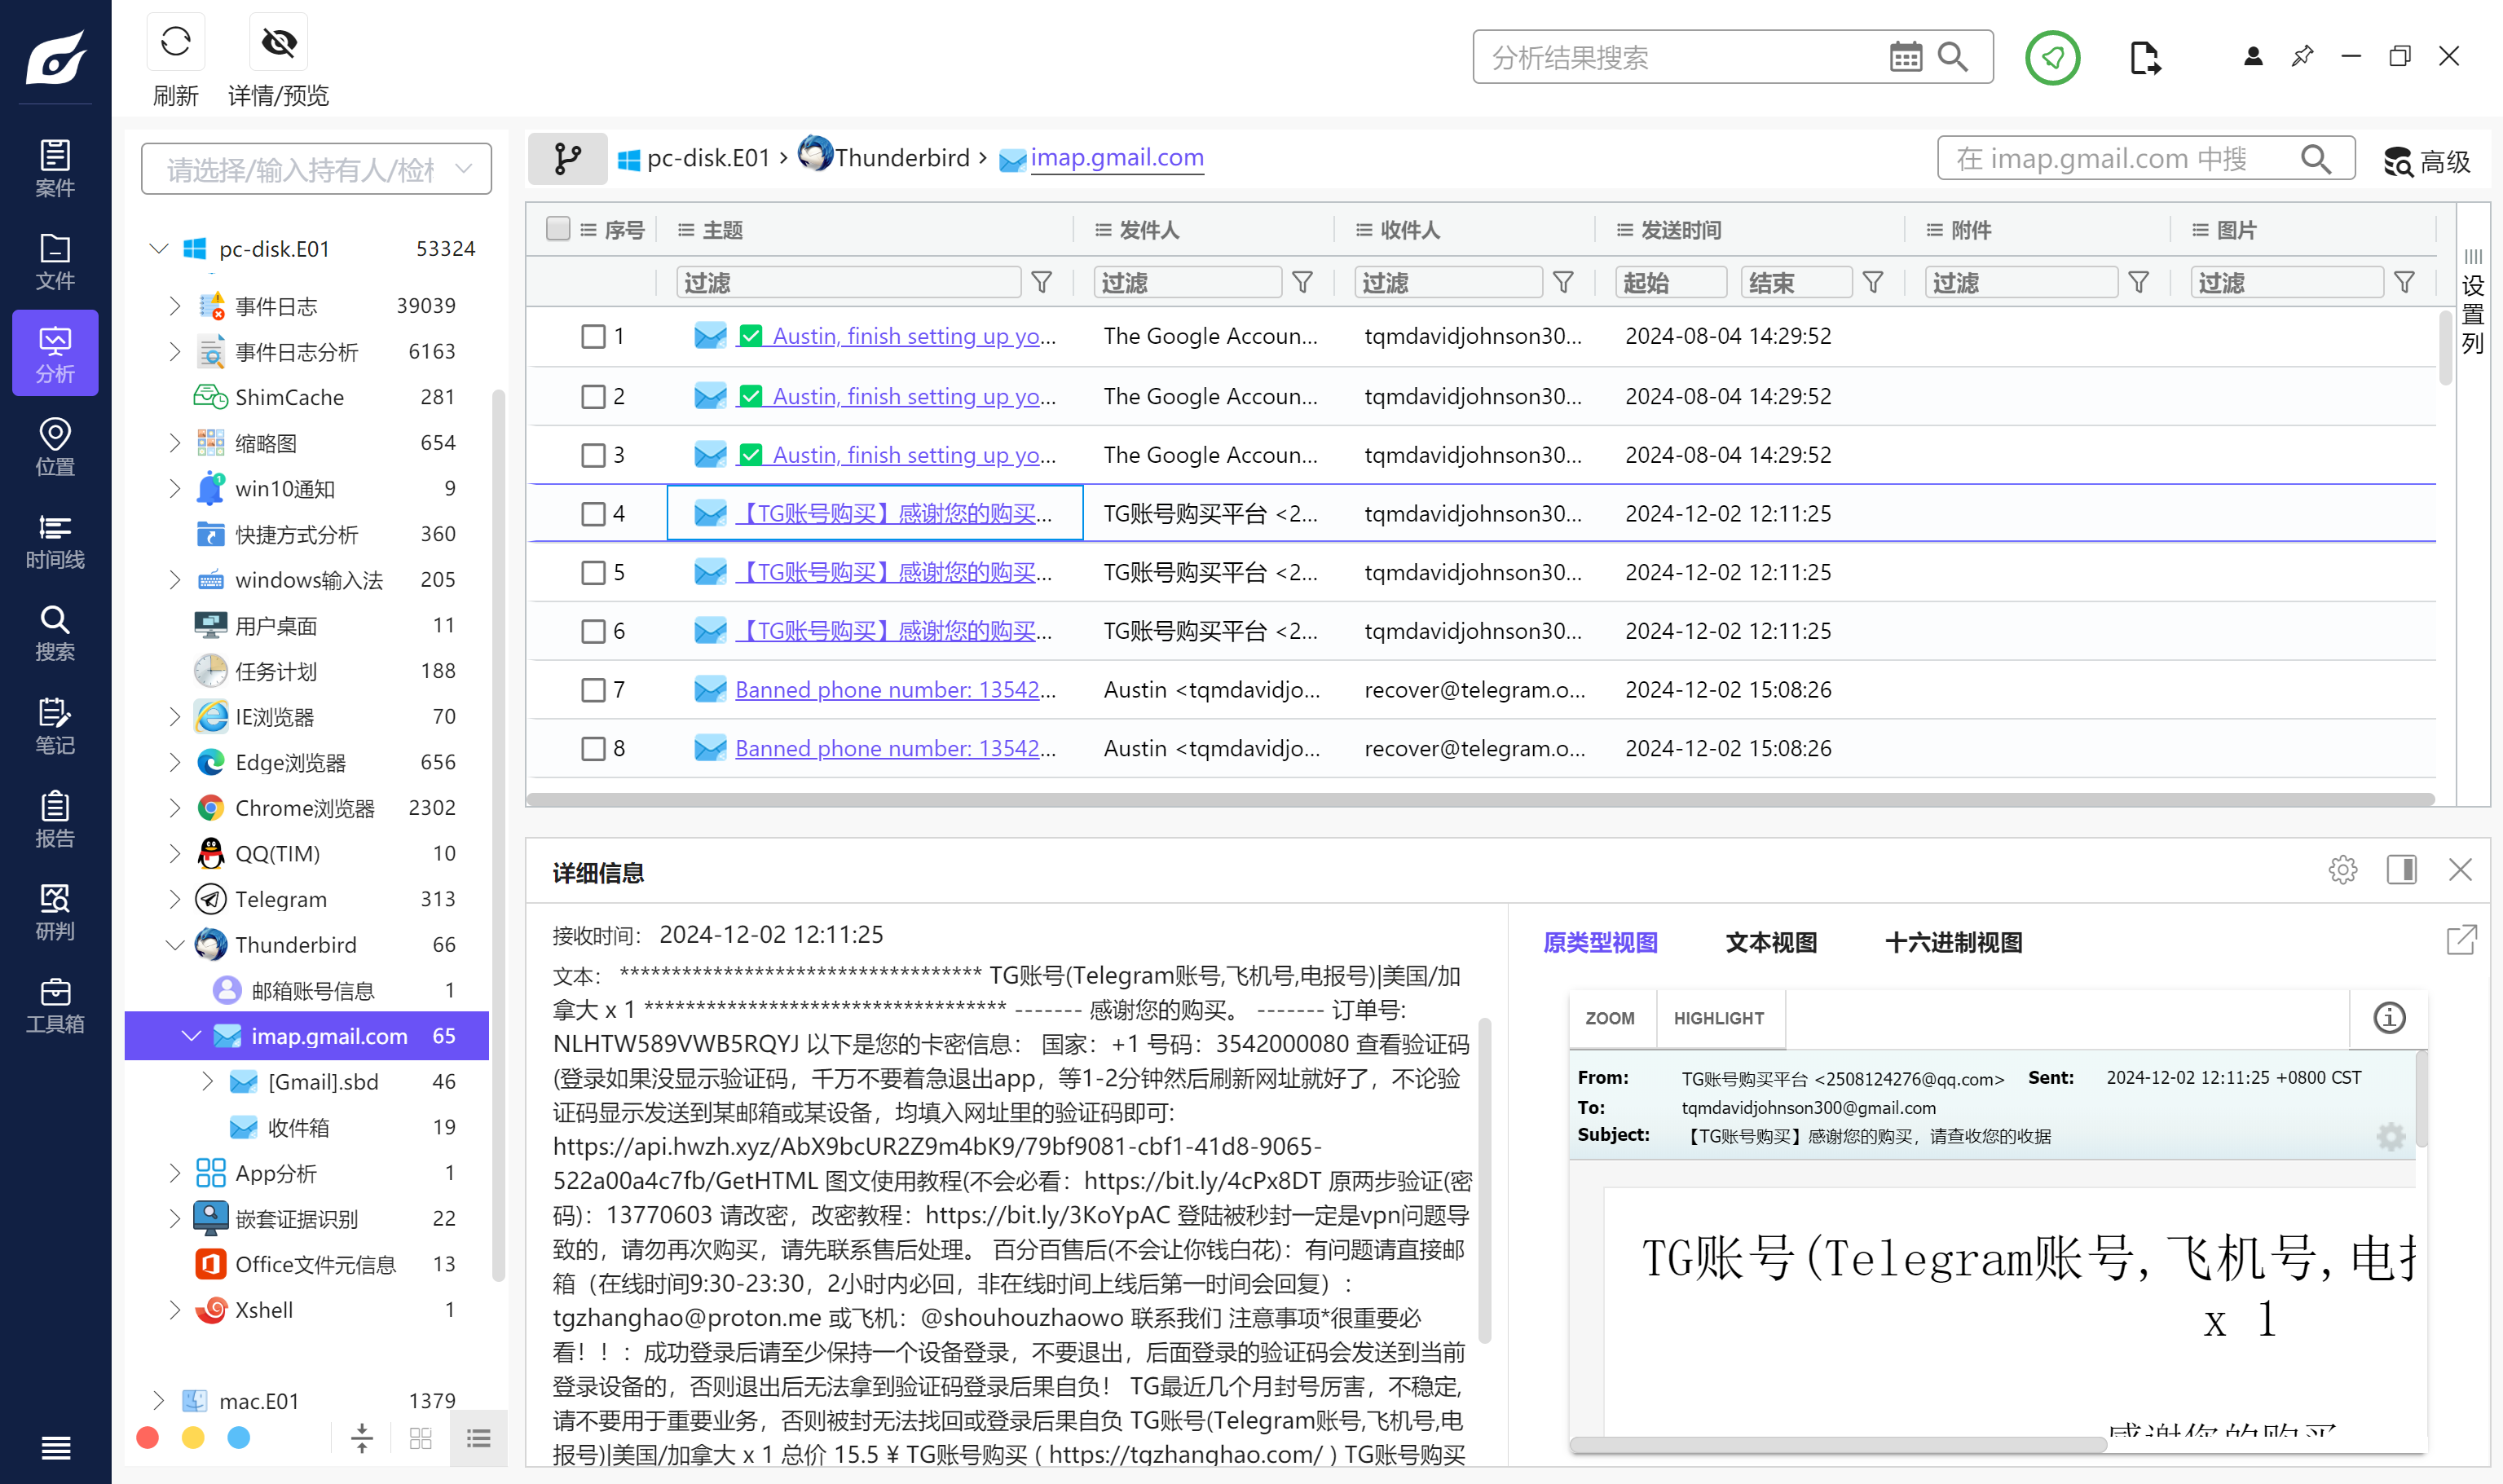Select the blue color tag dot
Viewport: 2503px width, 1484px height.
coord(239,1437)
